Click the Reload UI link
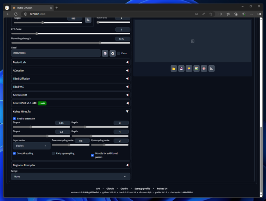This screenshot has width=266, height=201. coord(162,189)
